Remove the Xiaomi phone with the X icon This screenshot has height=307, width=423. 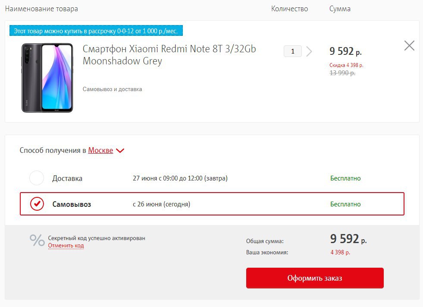click(409, 46)
